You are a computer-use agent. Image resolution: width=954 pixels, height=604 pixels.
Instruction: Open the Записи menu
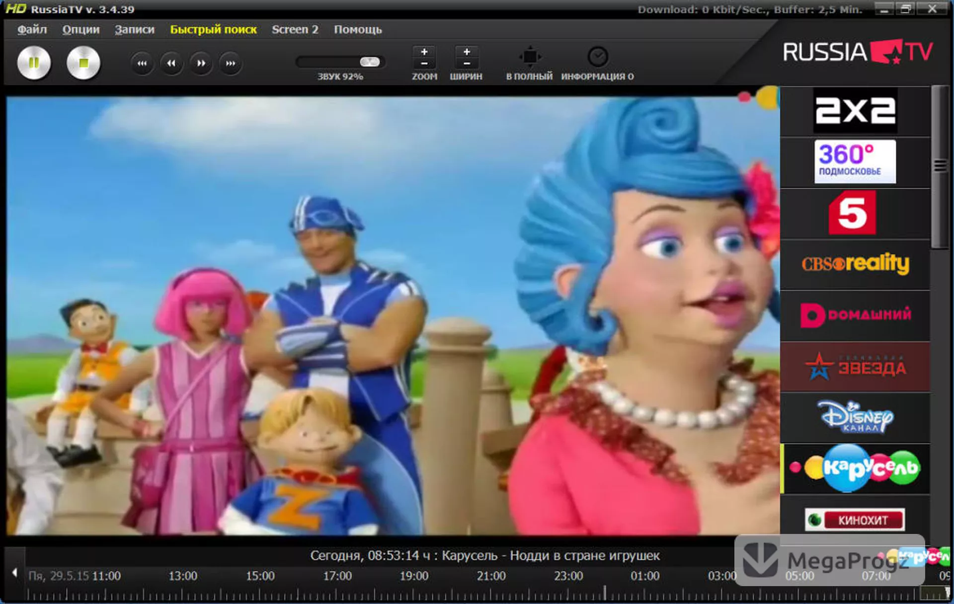135,29
